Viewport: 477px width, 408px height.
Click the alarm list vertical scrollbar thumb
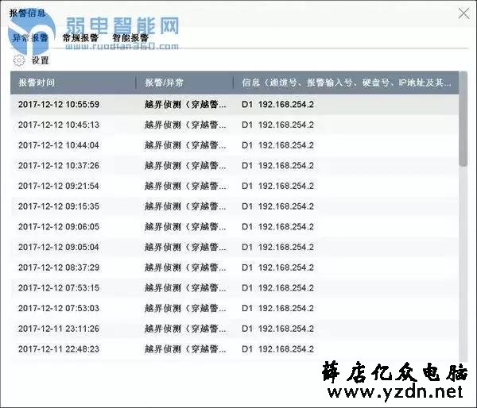click(x=463, y=119)
